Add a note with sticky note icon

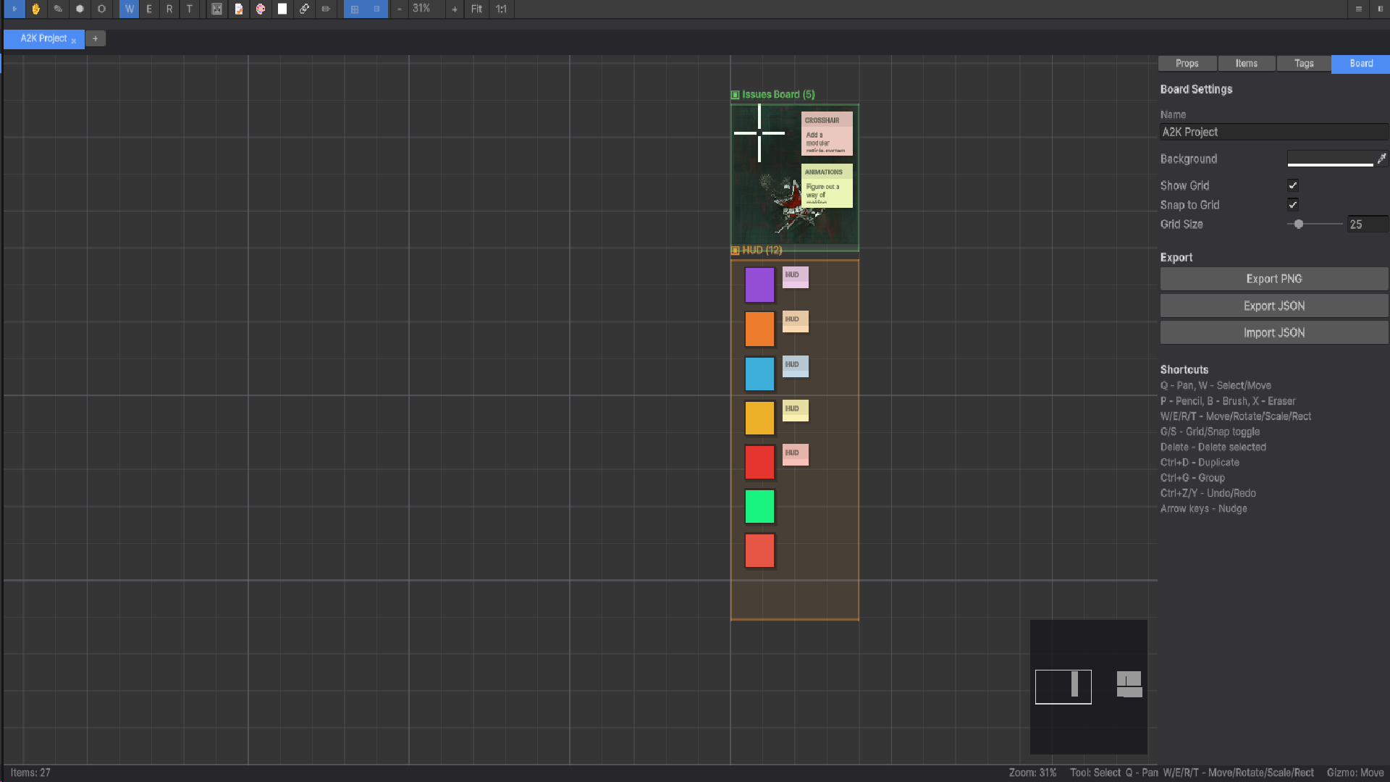click(238, 9)
